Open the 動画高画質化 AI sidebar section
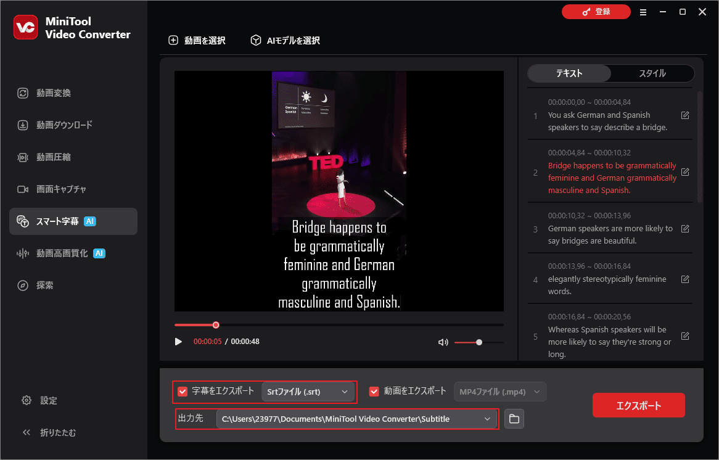Screen dimensions: 719x460 (73, 253)
